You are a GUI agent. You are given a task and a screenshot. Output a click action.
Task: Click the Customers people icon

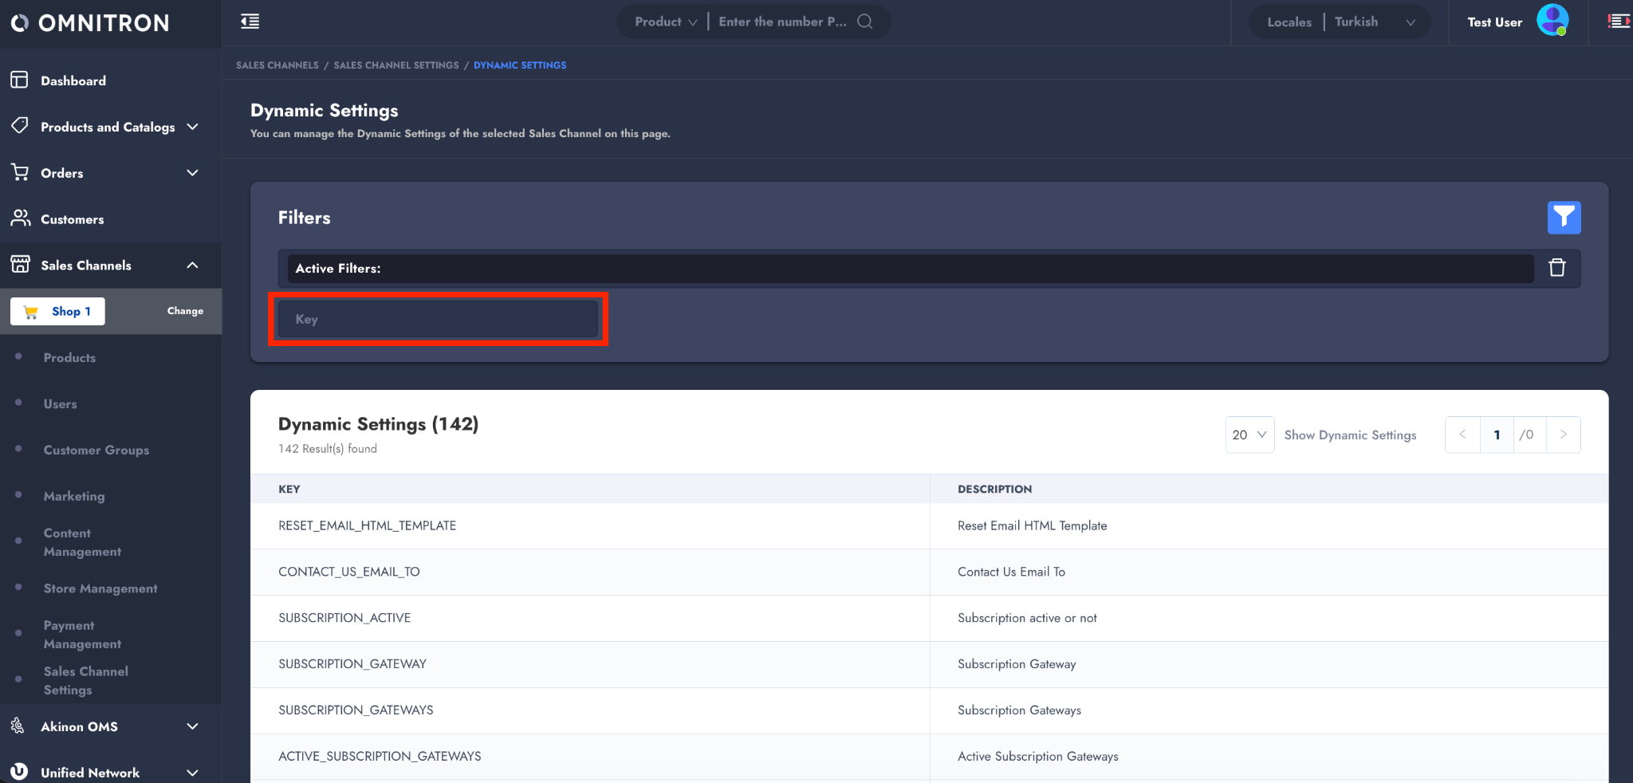click(19, 218)
